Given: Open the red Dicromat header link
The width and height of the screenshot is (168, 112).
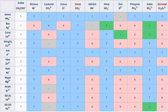Looking at the screenshot, I should point(162,5).
